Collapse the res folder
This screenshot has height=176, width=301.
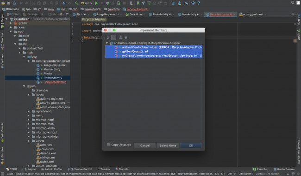click(24, 86)
